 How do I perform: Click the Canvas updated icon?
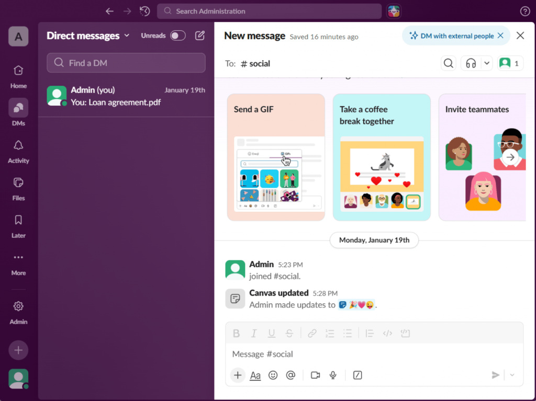pyautogui.click(x=235, y=299)
